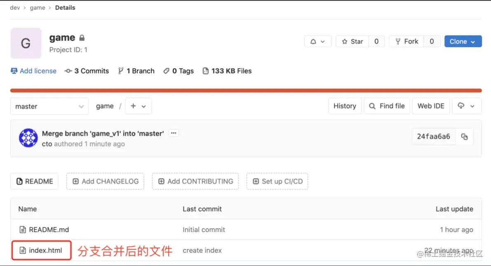Expand commit description ellipsis button
The width and height of the screenshot is (491, 266).
click(174, 133)
